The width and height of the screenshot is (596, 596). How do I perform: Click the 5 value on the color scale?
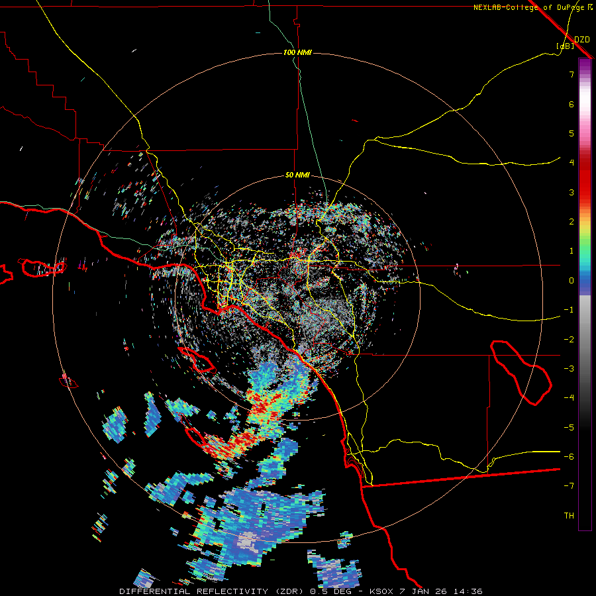pos(571,133)
